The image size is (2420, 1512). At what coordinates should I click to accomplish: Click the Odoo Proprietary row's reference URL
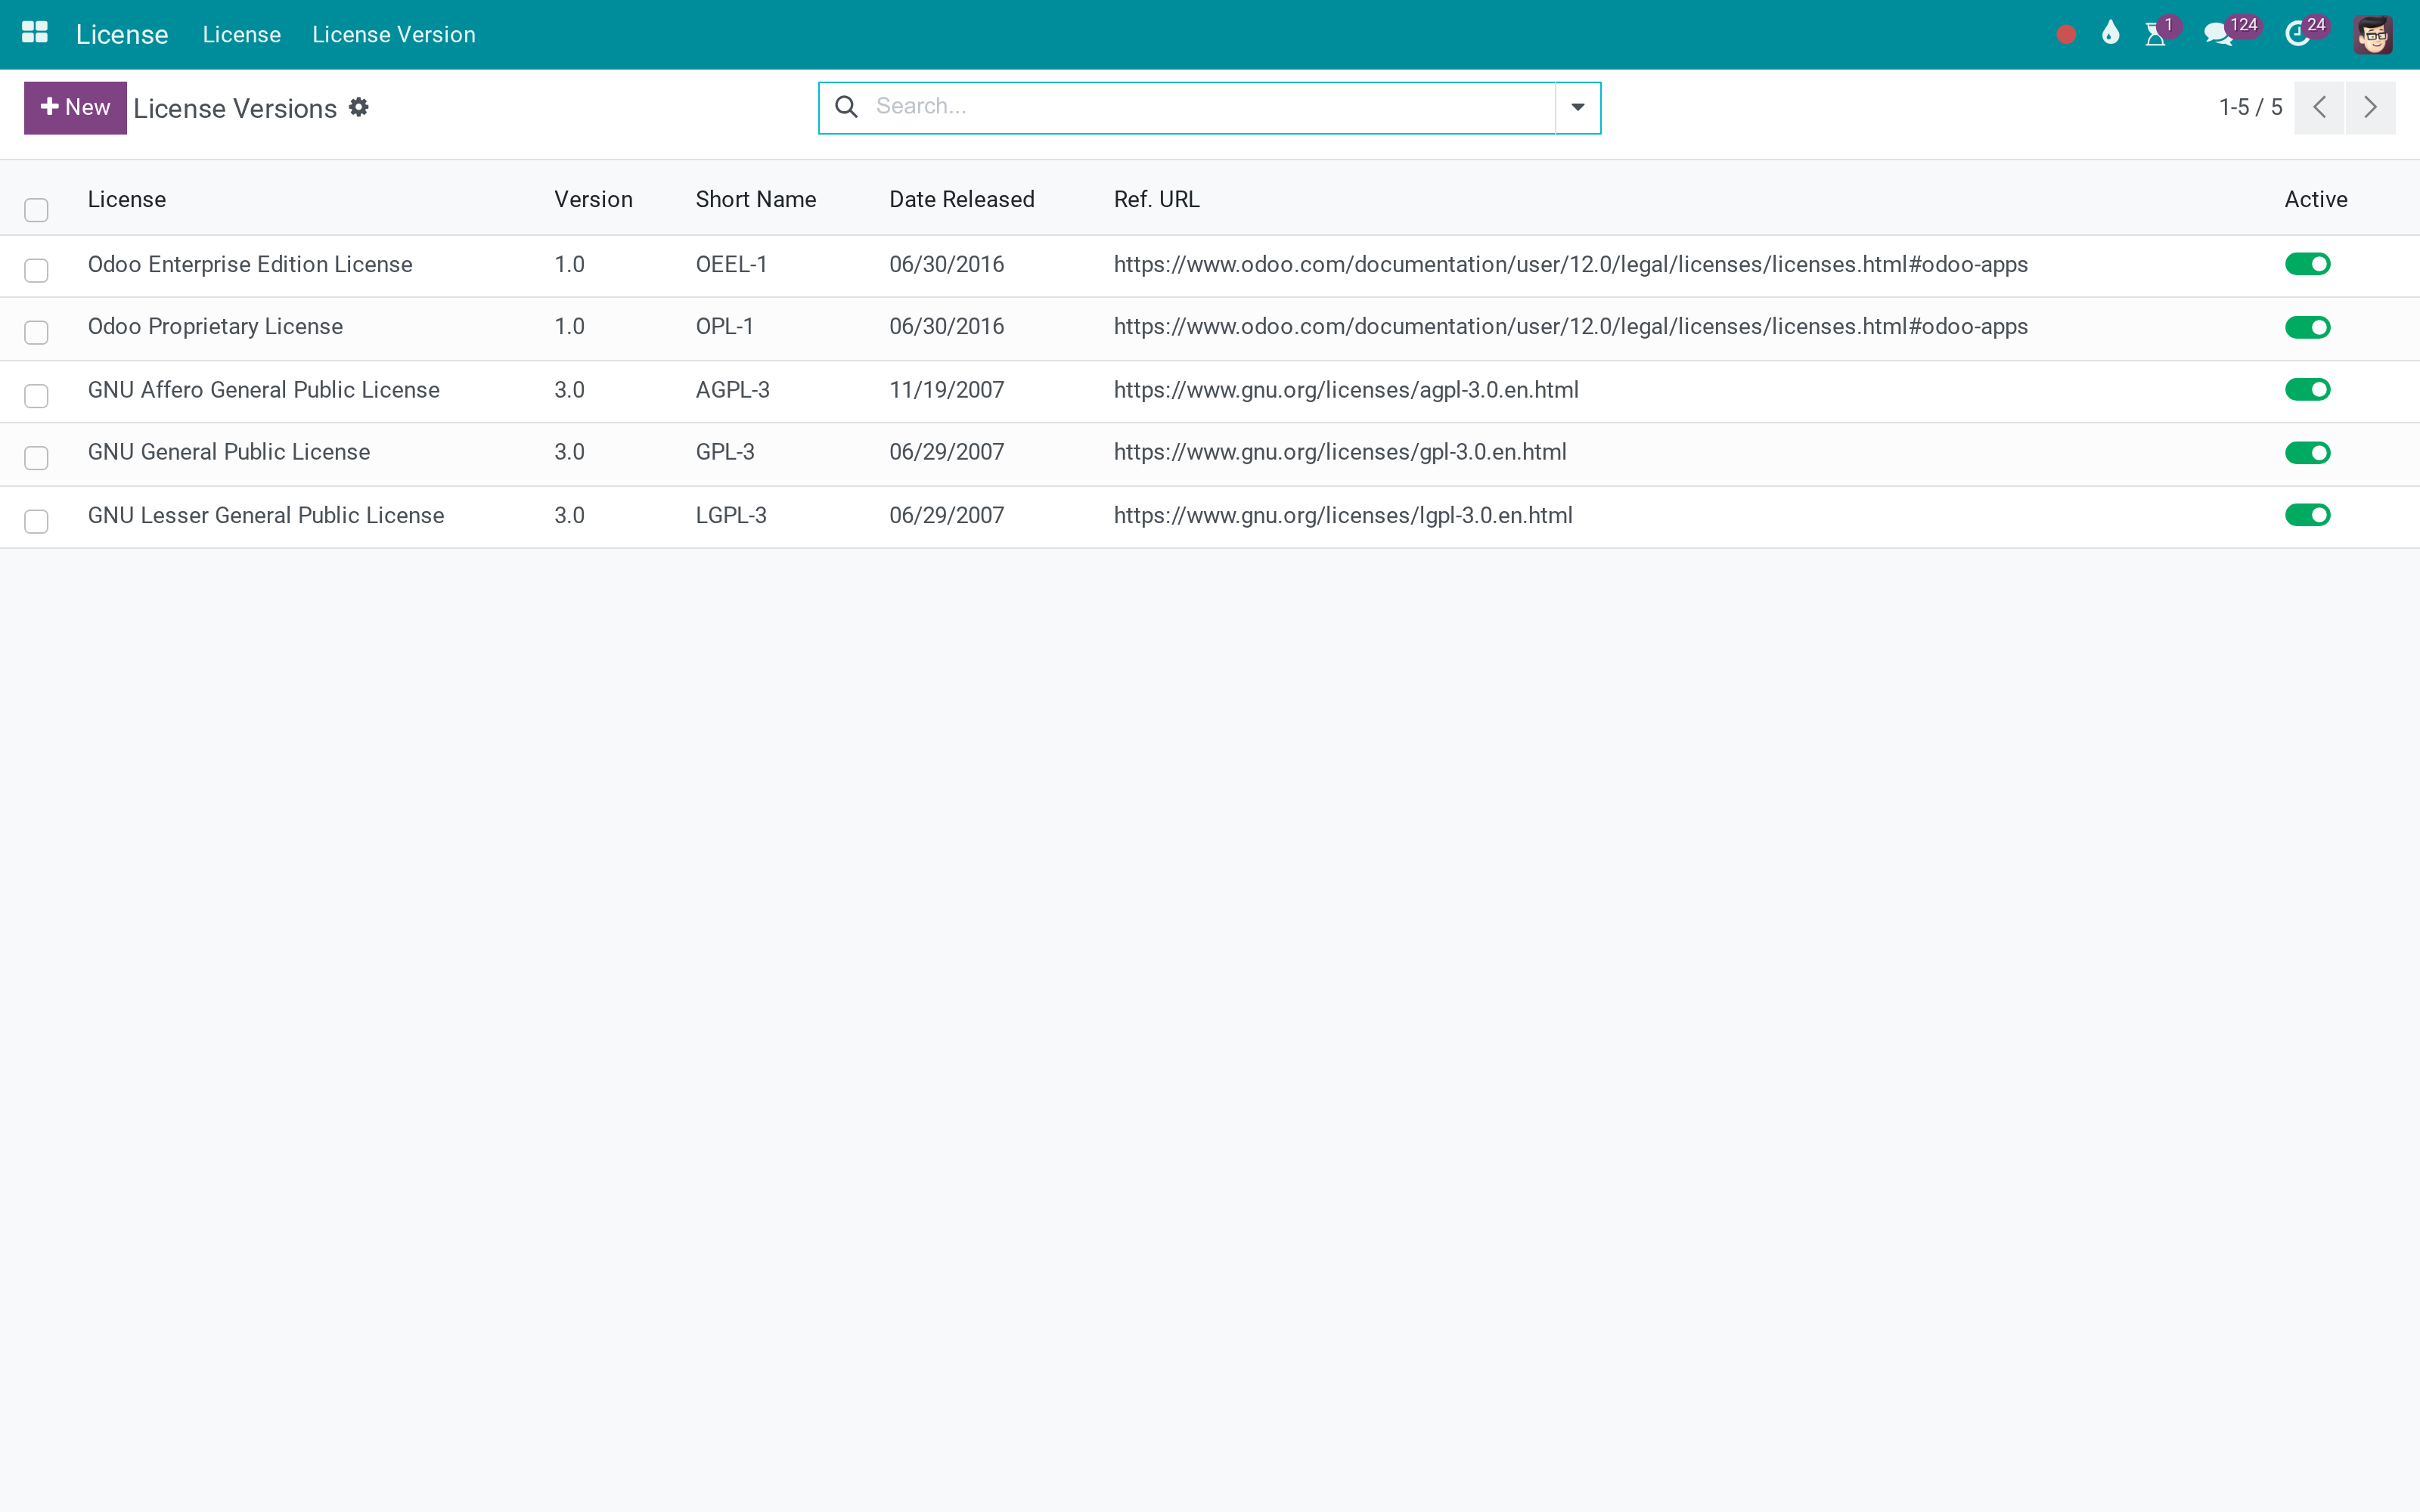click(x=1571, y=326)
